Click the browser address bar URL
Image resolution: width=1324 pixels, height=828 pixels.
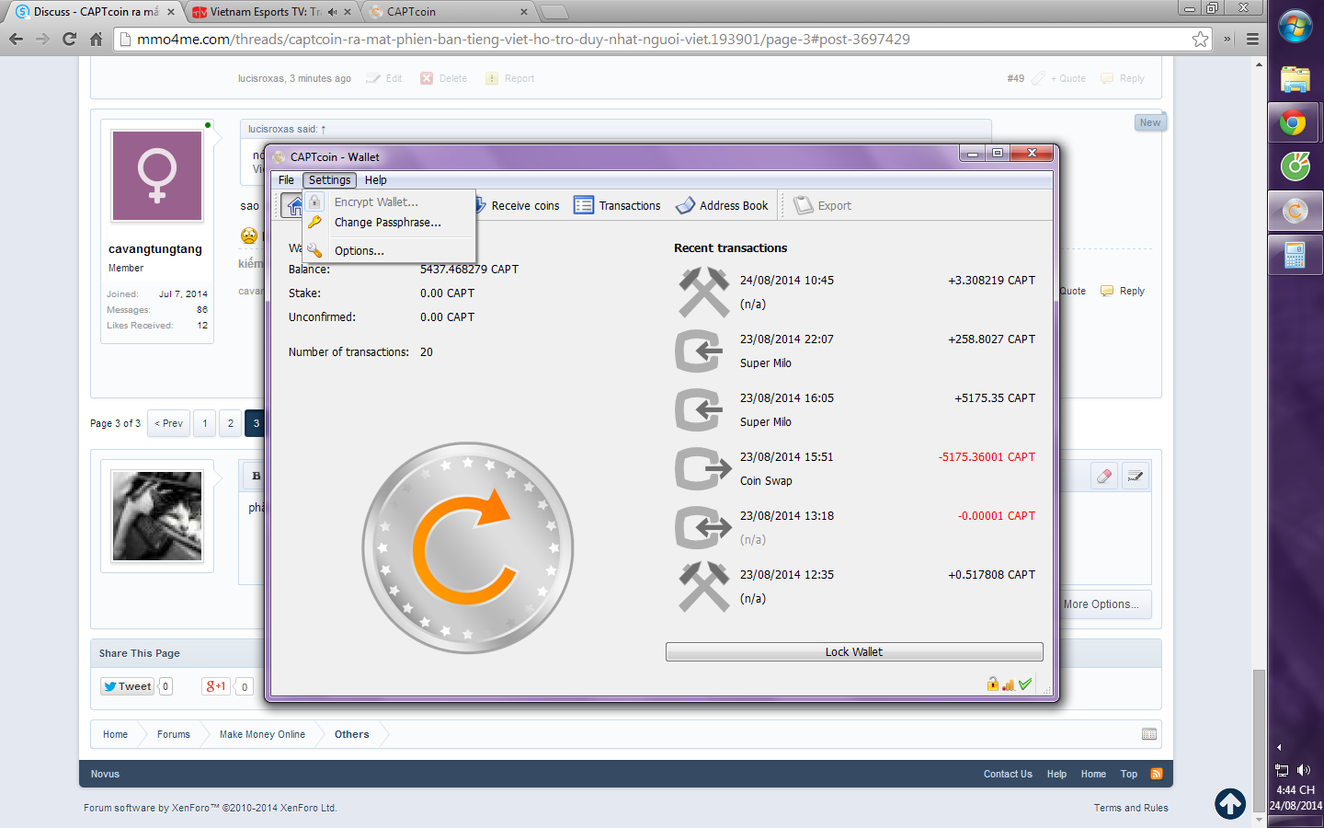tap(523, 40)
